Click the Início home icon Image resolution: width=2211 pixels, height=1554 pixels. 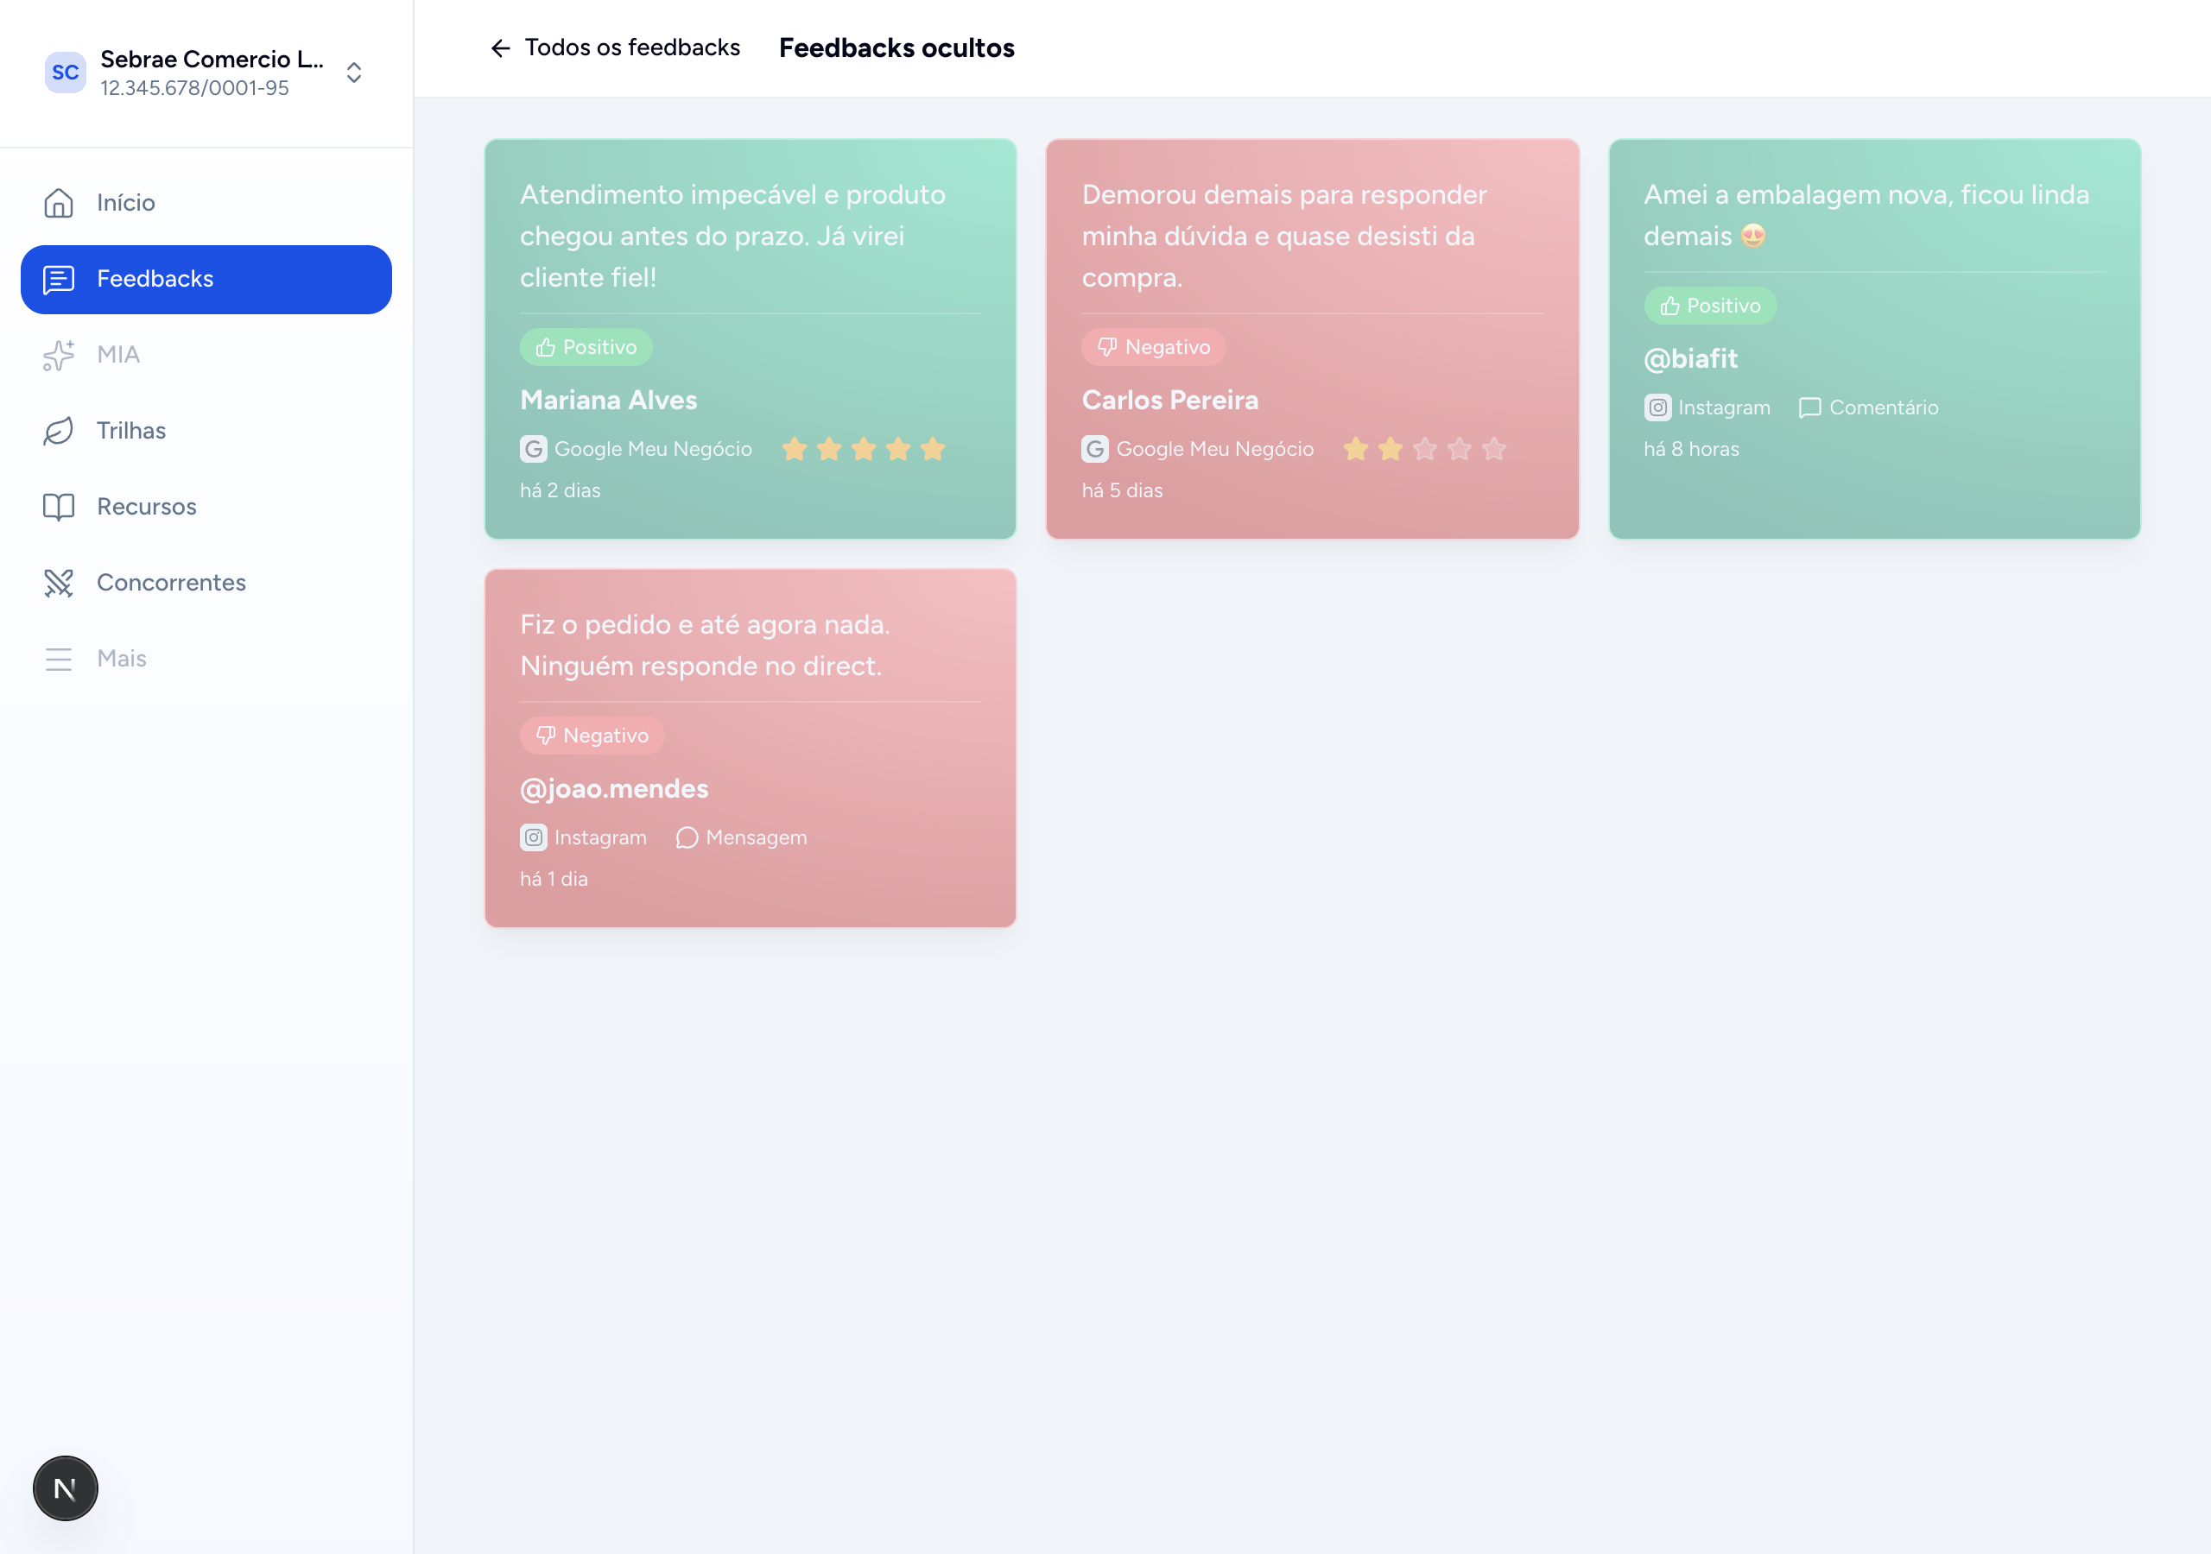59,202
